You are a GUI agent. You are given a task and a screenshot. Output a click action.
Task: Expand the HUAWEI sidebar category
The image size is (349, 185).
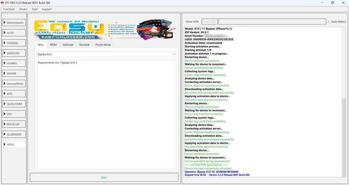coord(14,63)
